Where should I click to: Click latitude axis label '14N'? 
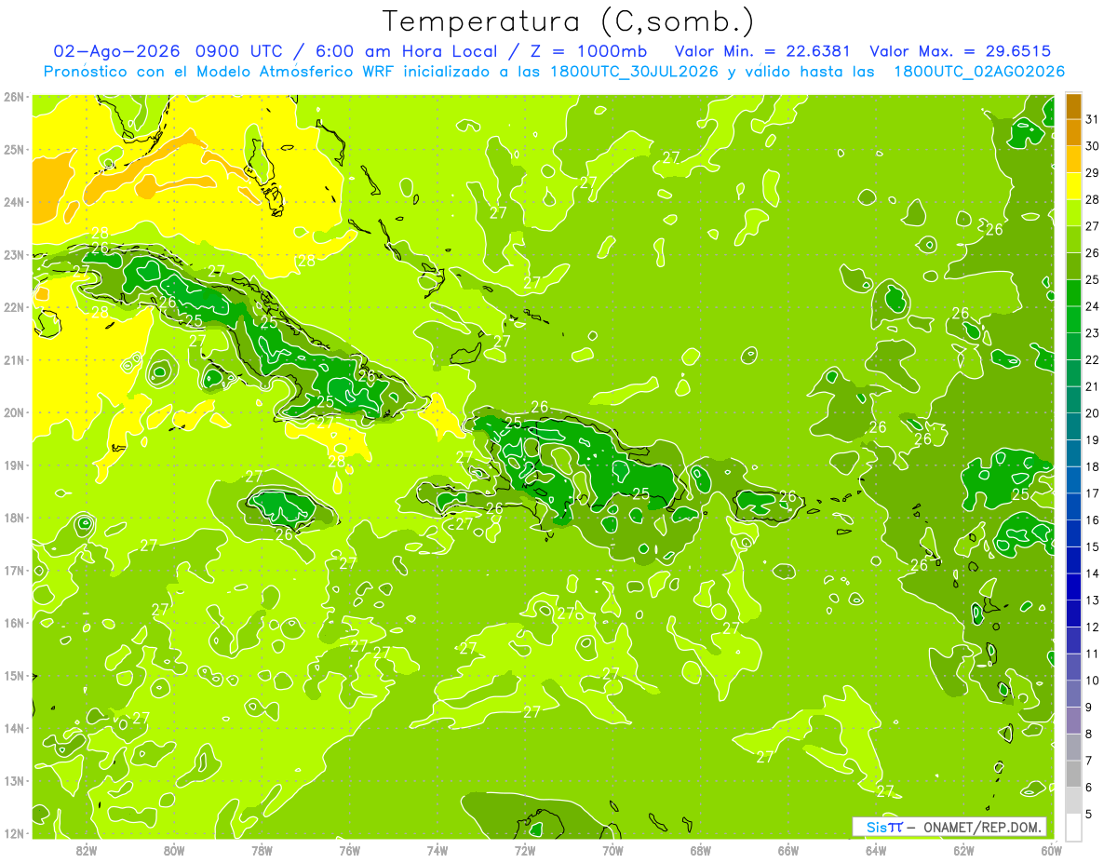pos(14,728)
